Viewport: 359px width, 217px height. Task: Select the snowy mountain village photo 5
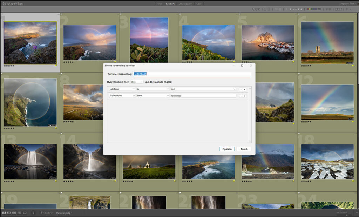point(268,43)
